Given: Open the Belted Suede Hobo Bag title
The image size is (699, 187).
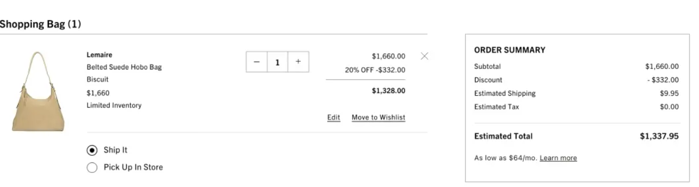Looking at the screenshot, I should (x=124, y=67).
